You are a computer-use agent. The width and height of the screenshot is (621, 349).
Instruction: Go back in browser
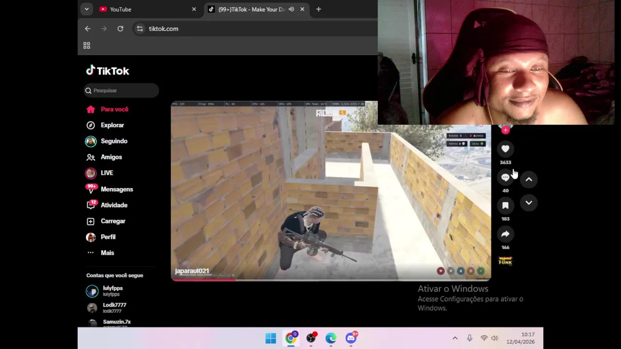click(88, 29)
